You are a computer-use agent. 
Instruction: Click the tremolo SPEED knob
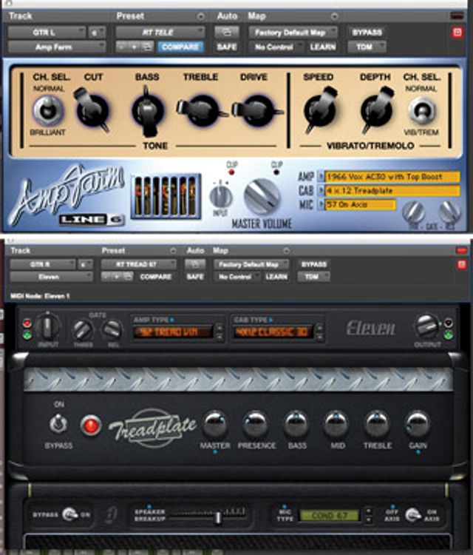point(320,110)
